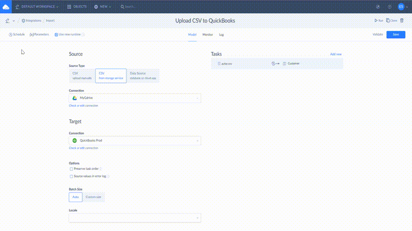Image resolution: width=412 pixels, height=231 pixels.
Task: Open the QuickBooks Prod target connection dropdown
Action: point(135,141)
